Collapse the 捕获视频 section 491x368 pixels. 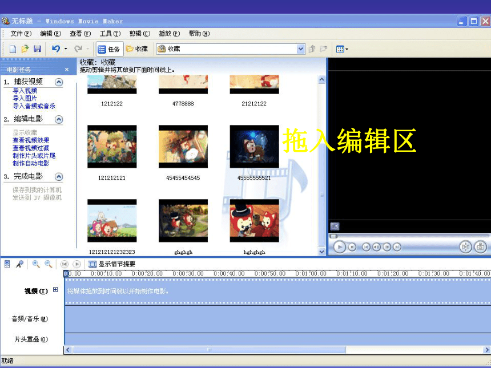click(x=59, y=82)
